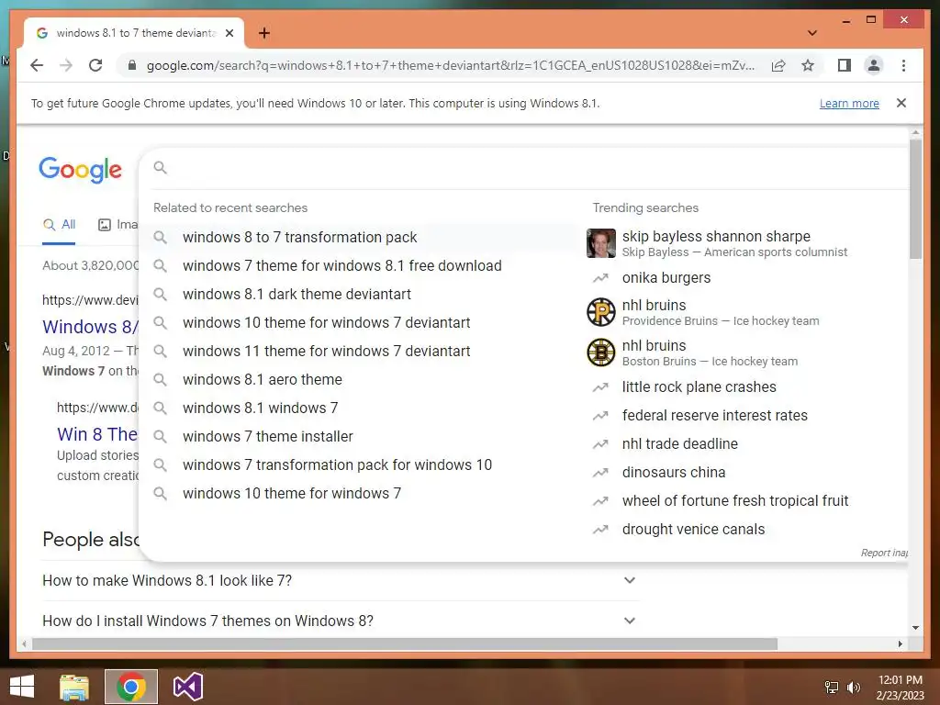
Task: Choose 'windows 10 theme for windows 7' suggestion
Action: [292, 493]
